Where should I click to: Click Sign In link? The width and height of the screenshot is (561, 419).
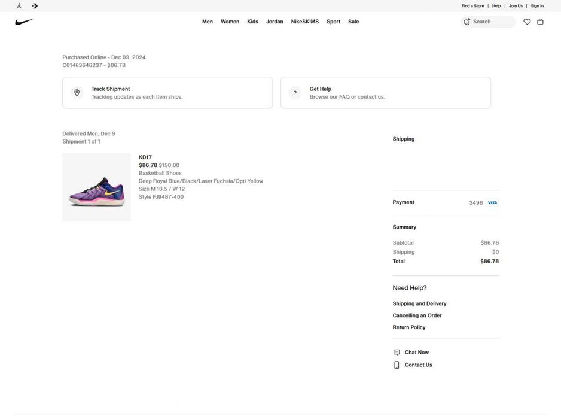click(537, 6)
